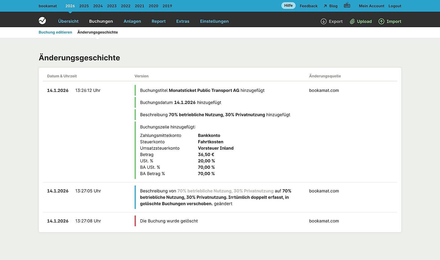Open the Report menu

click(159, 21)
